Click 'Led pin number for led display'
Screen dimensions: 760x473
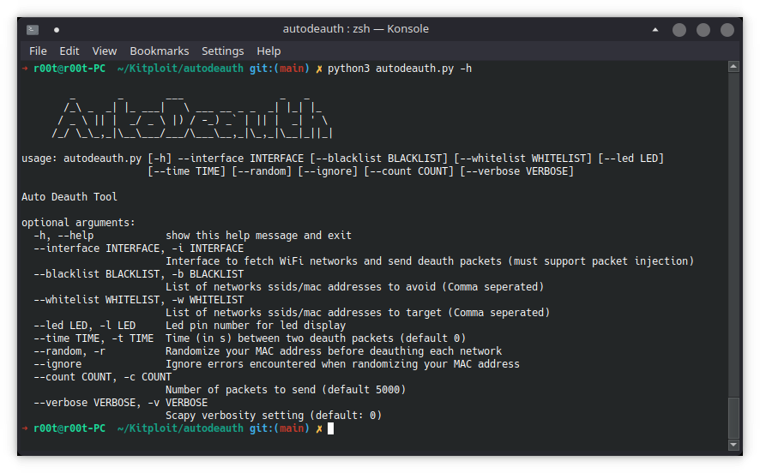(x=256, y=326)
